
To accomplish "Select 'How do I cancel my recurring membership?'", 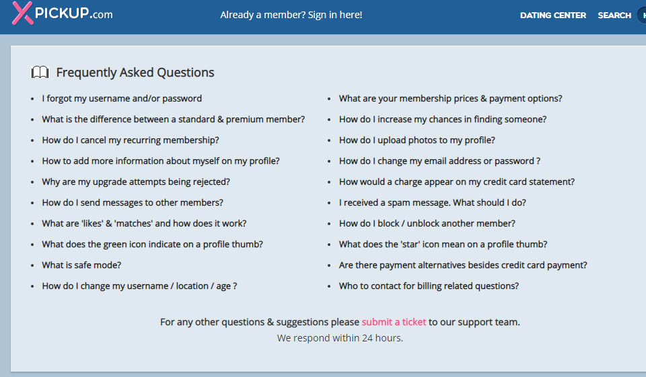I will coord(131,140).
